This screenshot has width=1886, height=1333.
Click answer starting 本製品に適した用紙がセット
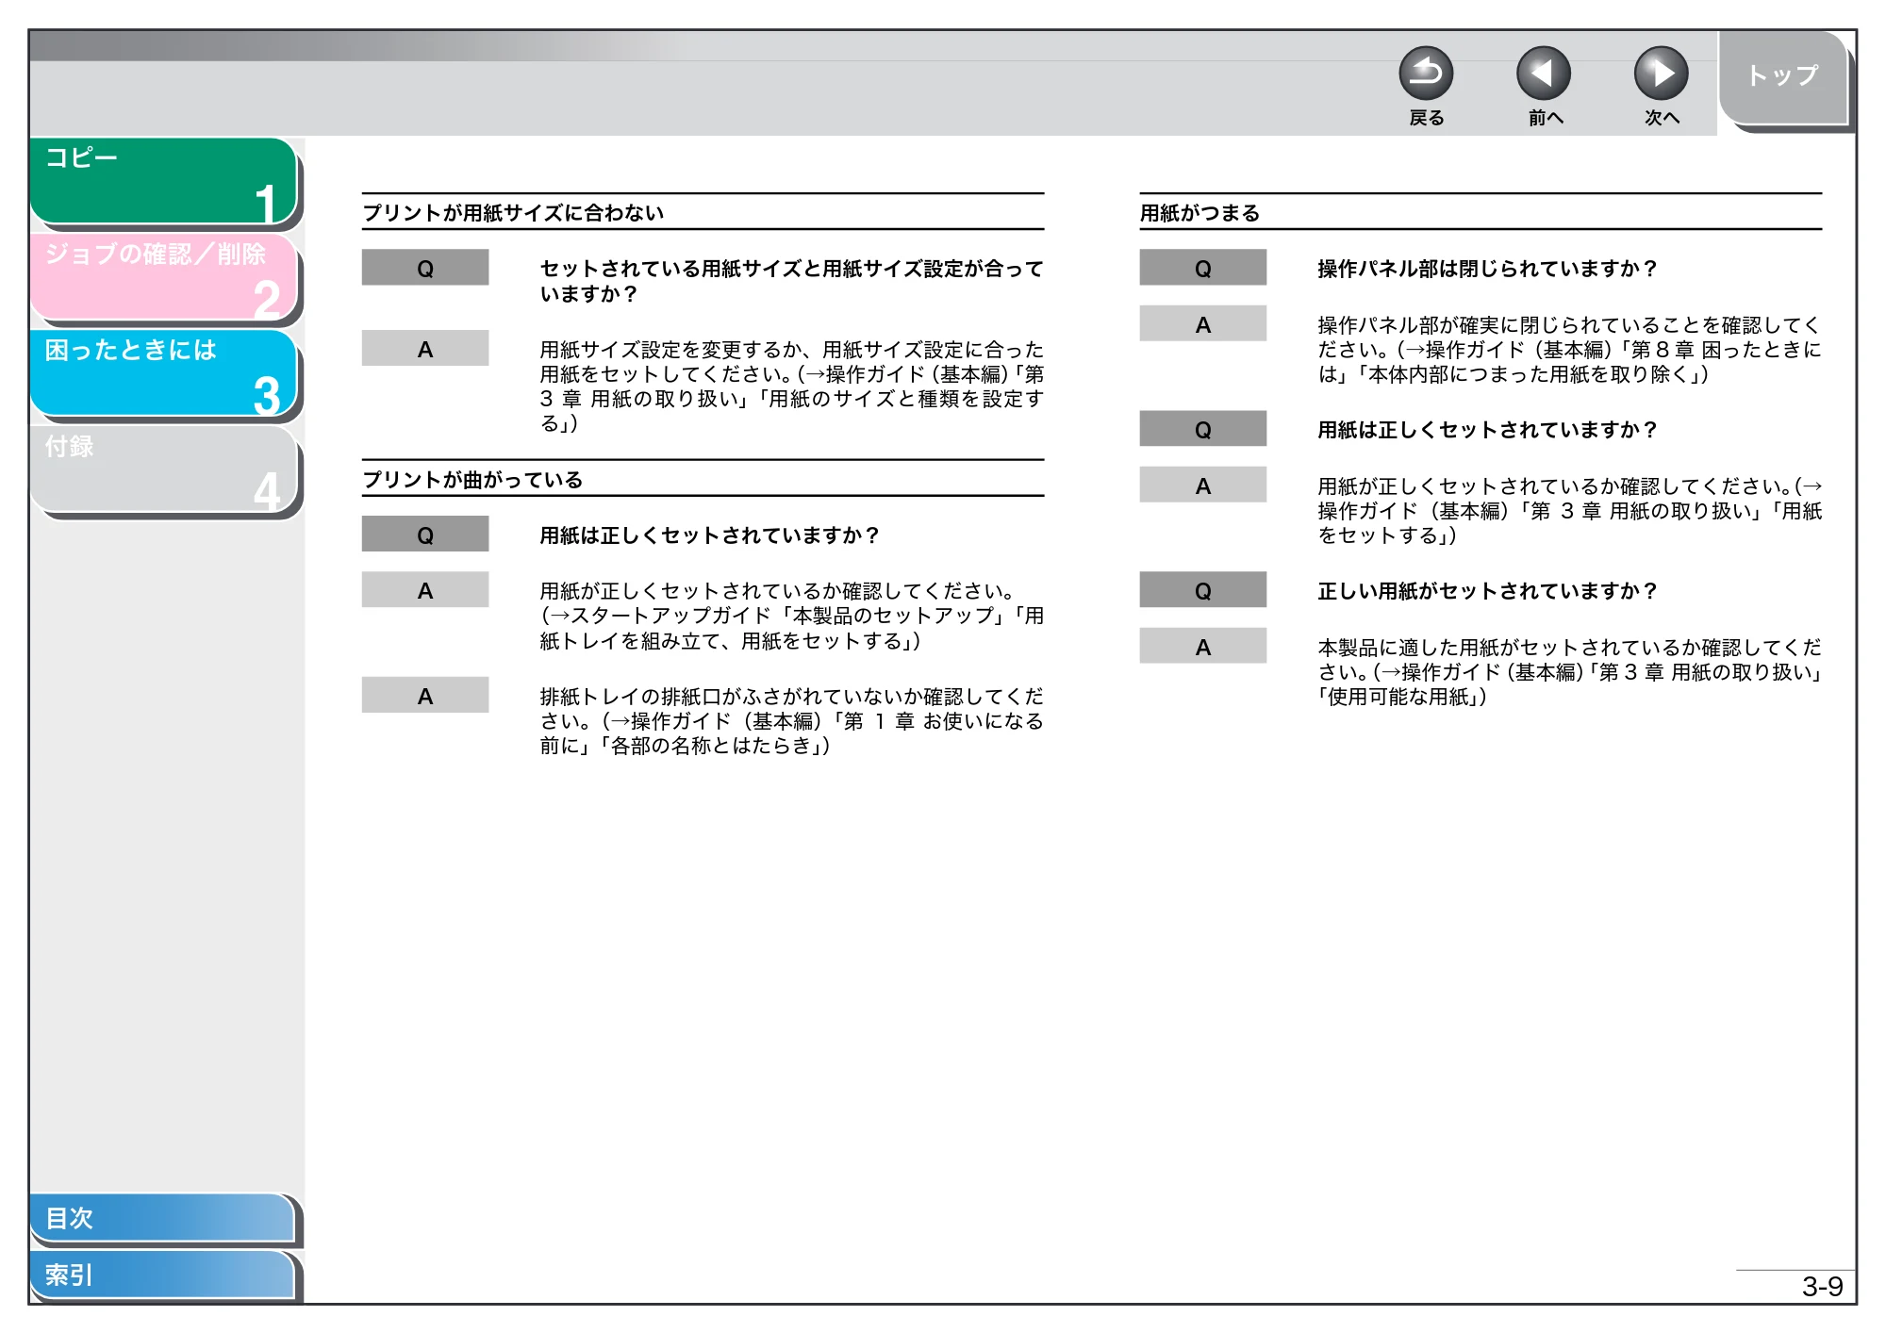tap(1569, 672)
